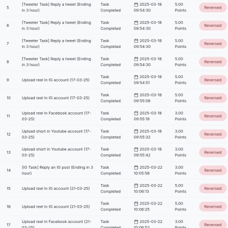Screen dimensions: 228x228
Task: Click the calendar icon in row 5
Action: coord(136,5)
